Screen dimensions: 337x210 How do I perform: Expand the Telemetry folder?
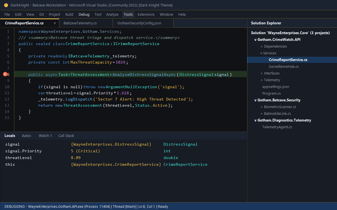tap(262, 80)
